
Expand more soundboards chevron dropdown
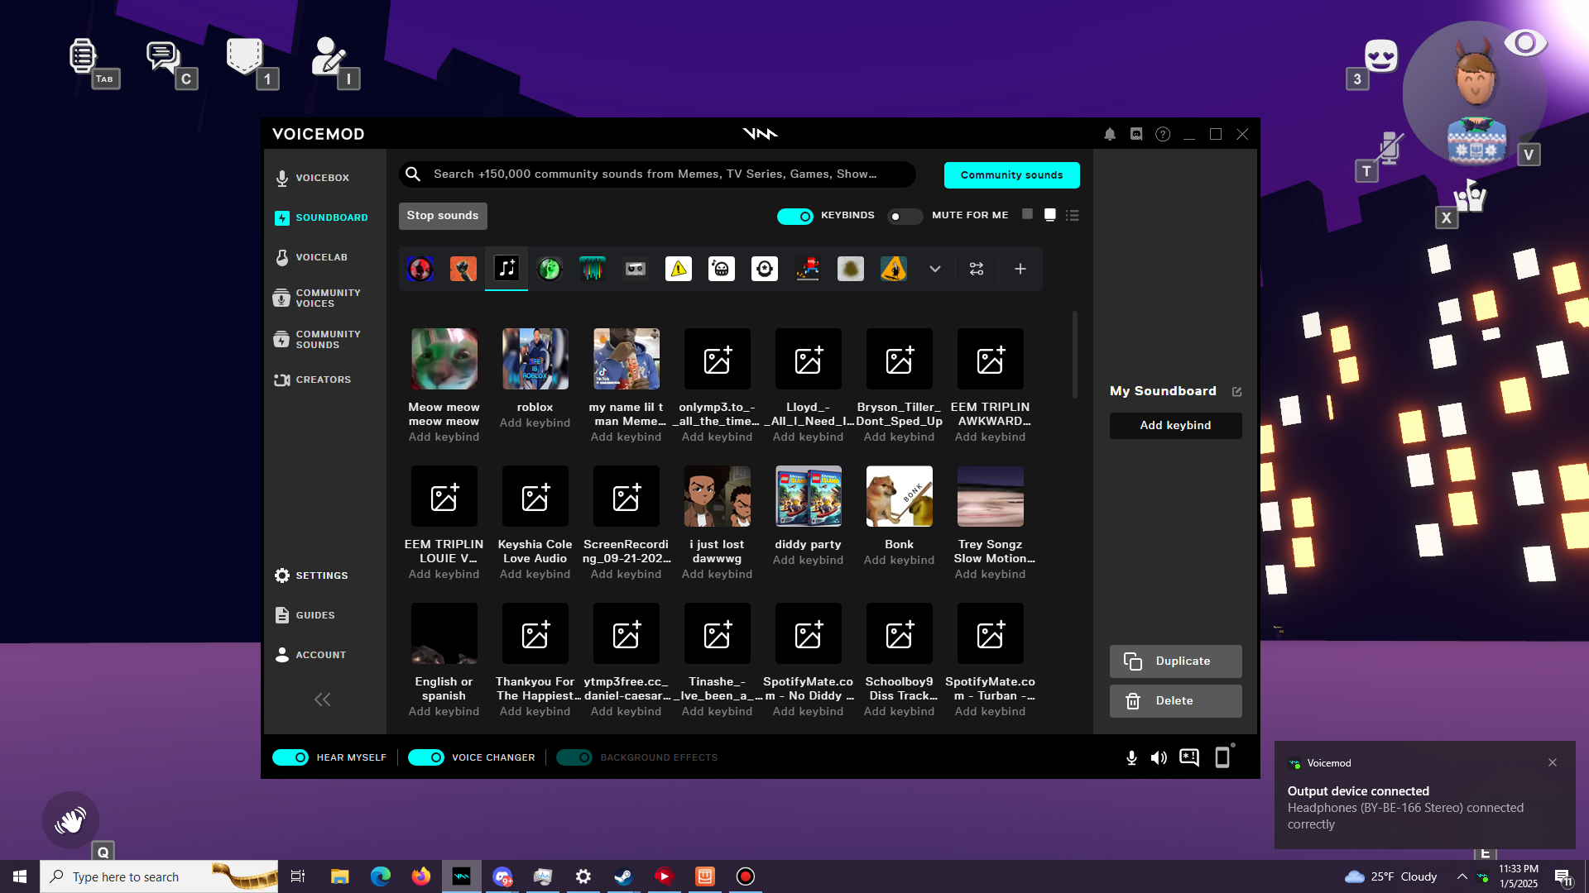(x=935, y=269)
